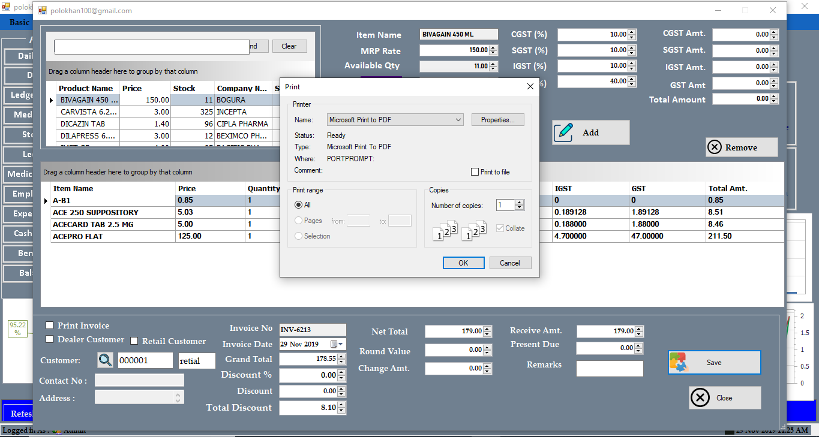The height and width of the screenshot is (437, 819).
Task: Click the Product Name column header
Action: [88, 88]
